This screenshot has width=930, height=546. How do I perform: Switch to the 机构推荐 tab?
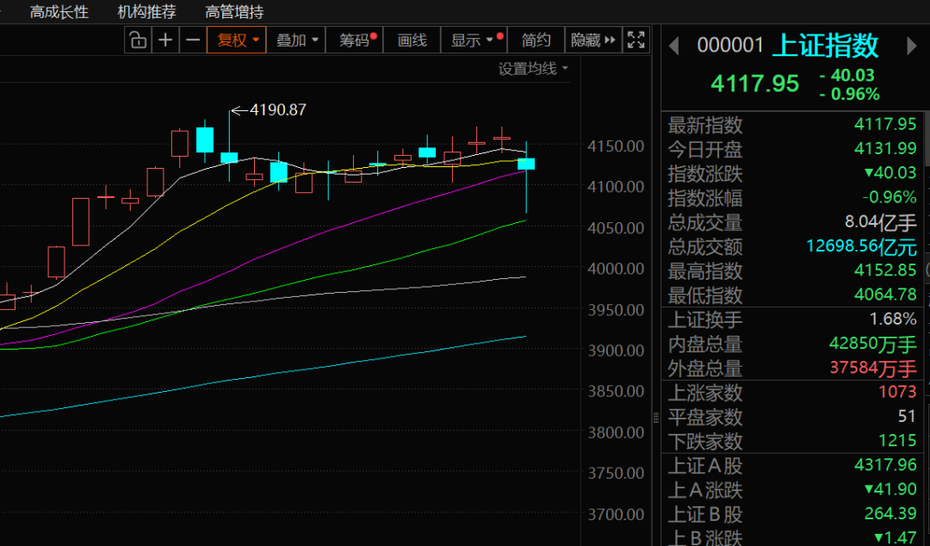146,12
